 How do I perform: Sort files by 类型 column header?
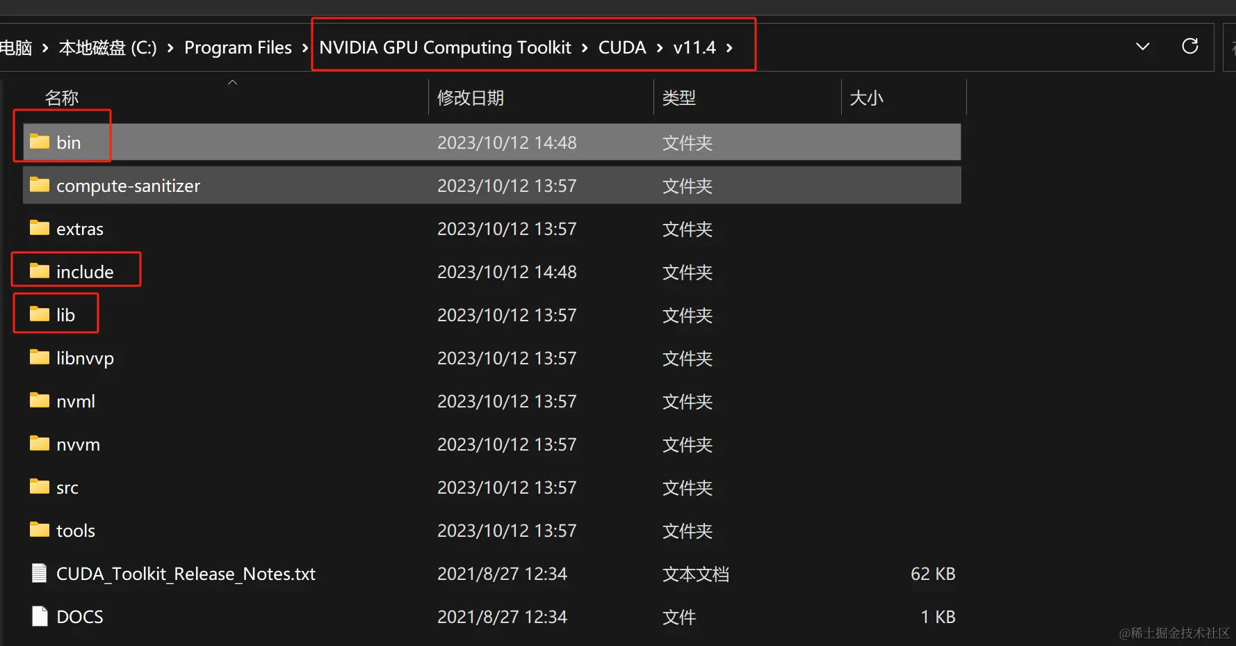(x=679, y=98)
